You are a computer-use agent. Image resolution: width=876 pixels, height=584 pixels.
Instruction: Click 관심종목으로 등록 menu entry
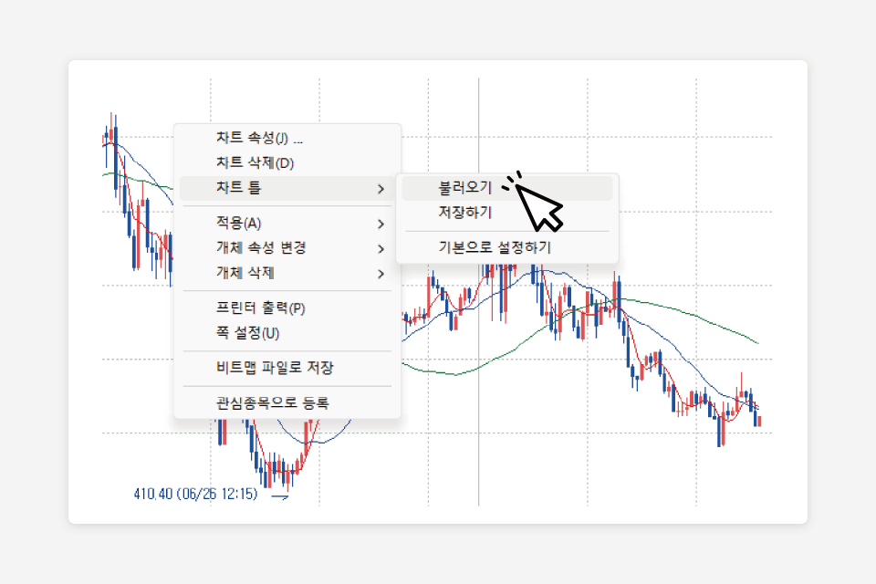tap(272, 402)
